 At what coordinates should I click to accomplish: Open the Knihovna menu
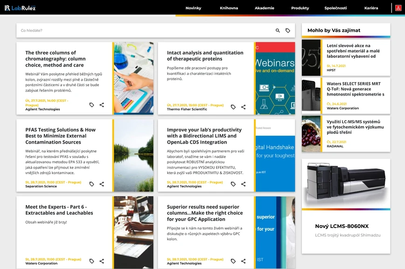coord(229,8)
